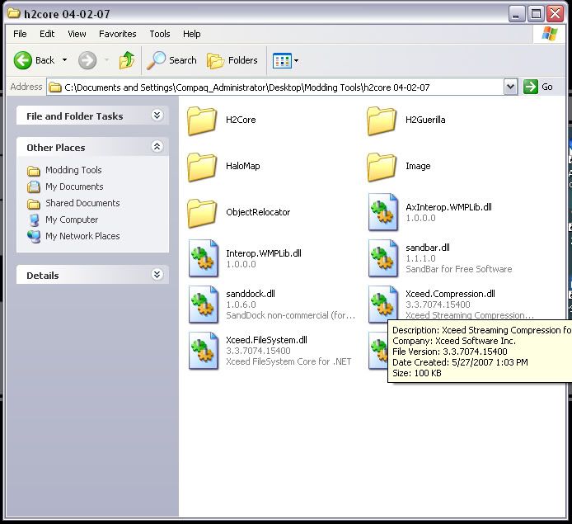The height and width of the screenshot is (524, 572).
Task: Select the Interop.WMPLib.dll file icon
Action: point(204,258)
